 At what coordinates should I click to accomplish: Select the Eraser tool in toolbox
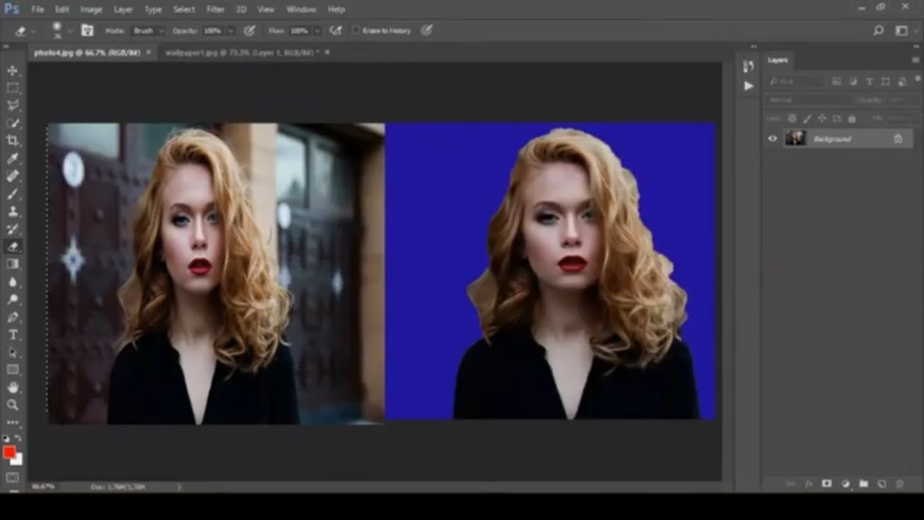[x=12, y=247]
